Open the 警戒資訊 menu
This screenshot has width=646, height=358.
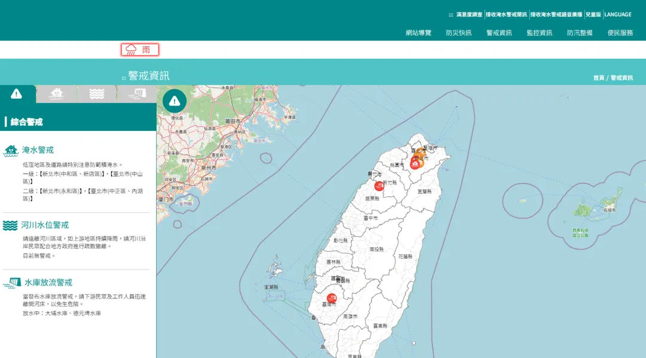499,33
